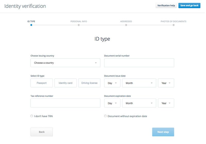Open the issue date Month dropdown
206x144 pixels.
pos(139,83)
